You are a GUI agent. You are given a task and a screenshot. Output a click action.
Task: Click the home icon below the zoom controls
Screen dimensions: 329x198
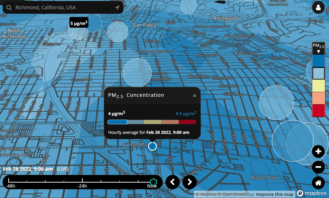[x=318, y=183]
